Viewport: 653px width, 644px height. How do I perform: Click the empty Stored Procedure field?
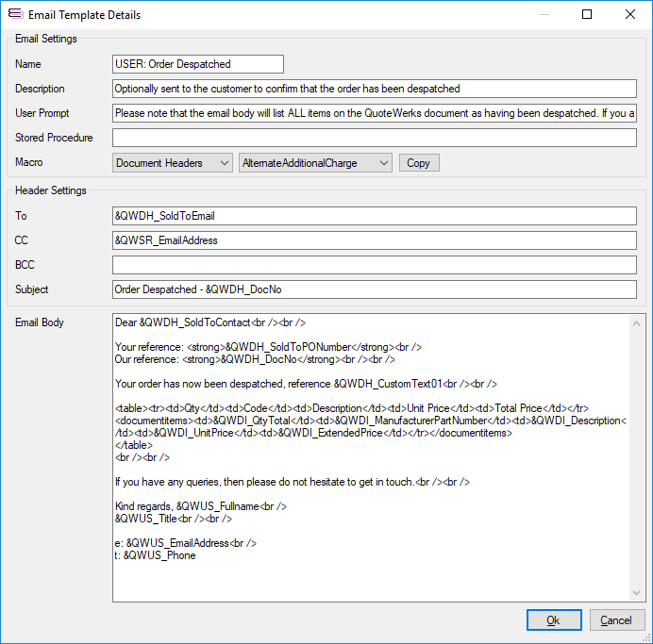[x=375, y=138]
